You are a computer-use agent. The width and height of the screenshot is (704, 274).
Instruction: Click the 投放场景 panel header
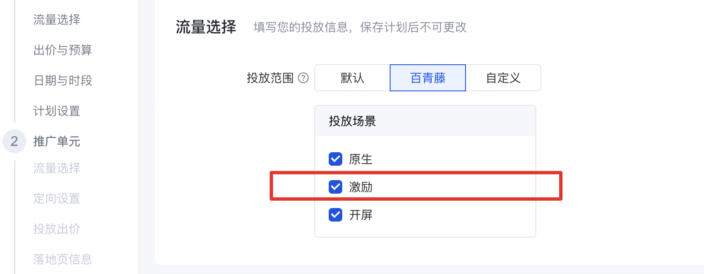pyautogui.click(x=352, y=121)
